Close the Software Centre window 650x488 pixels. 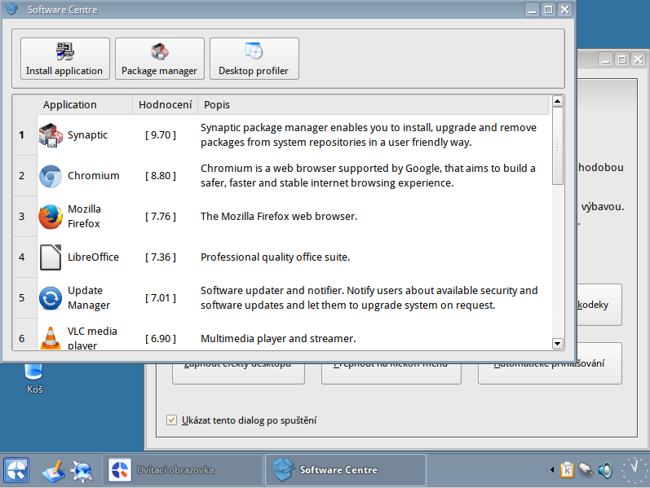point(564,10)
